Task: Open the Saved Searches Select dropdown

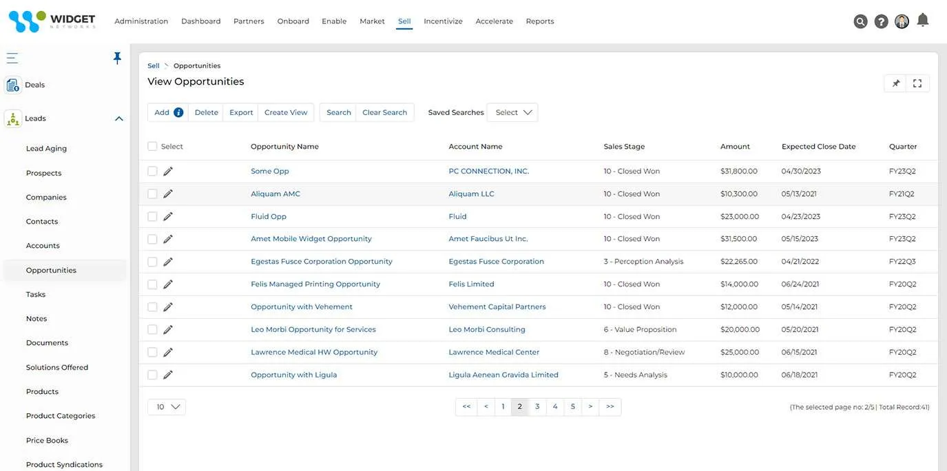Action: tap(512, 112)
